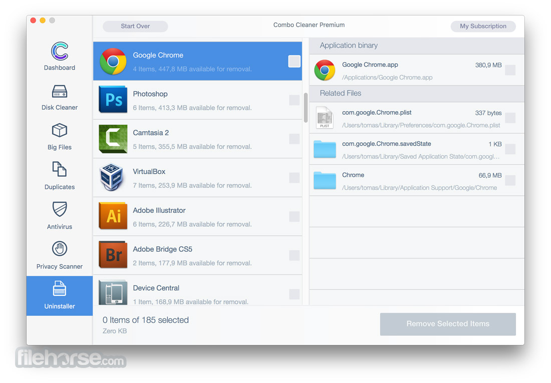Check the Google Chrome app checkbox

[x=294, y=61]
